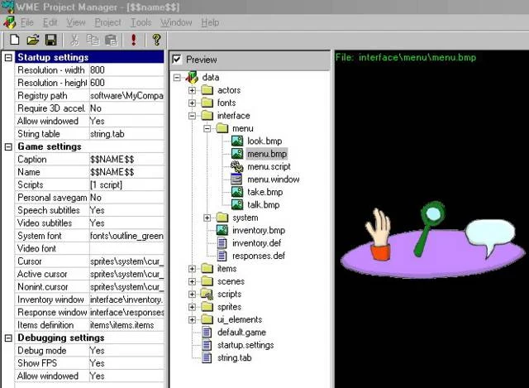The height and width of the screenshot is (388, 529).
Task: Expand the fonts folder node
Action: pyautogui.click(x=192, y=103)
